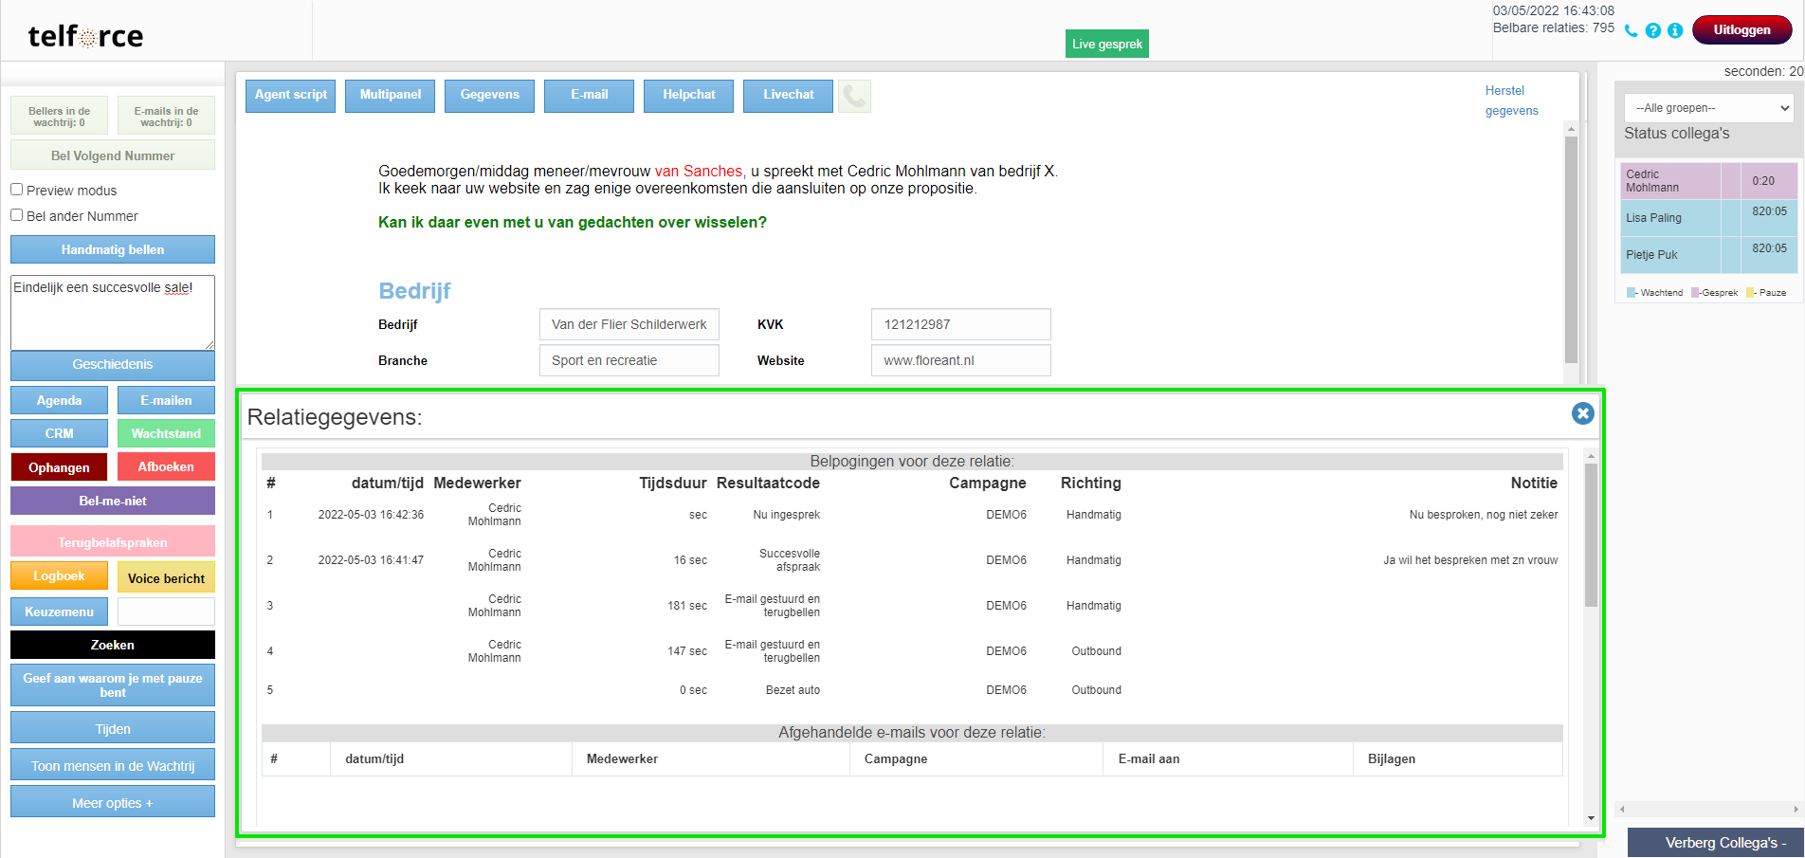1805x858 pixels.
Task: Tick the Bel ander Nummer checkbox
Action: [17, 215]
